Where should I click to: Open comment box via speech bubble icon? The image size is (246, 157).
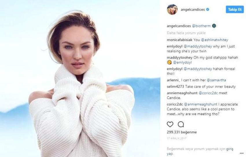(181, 124)
